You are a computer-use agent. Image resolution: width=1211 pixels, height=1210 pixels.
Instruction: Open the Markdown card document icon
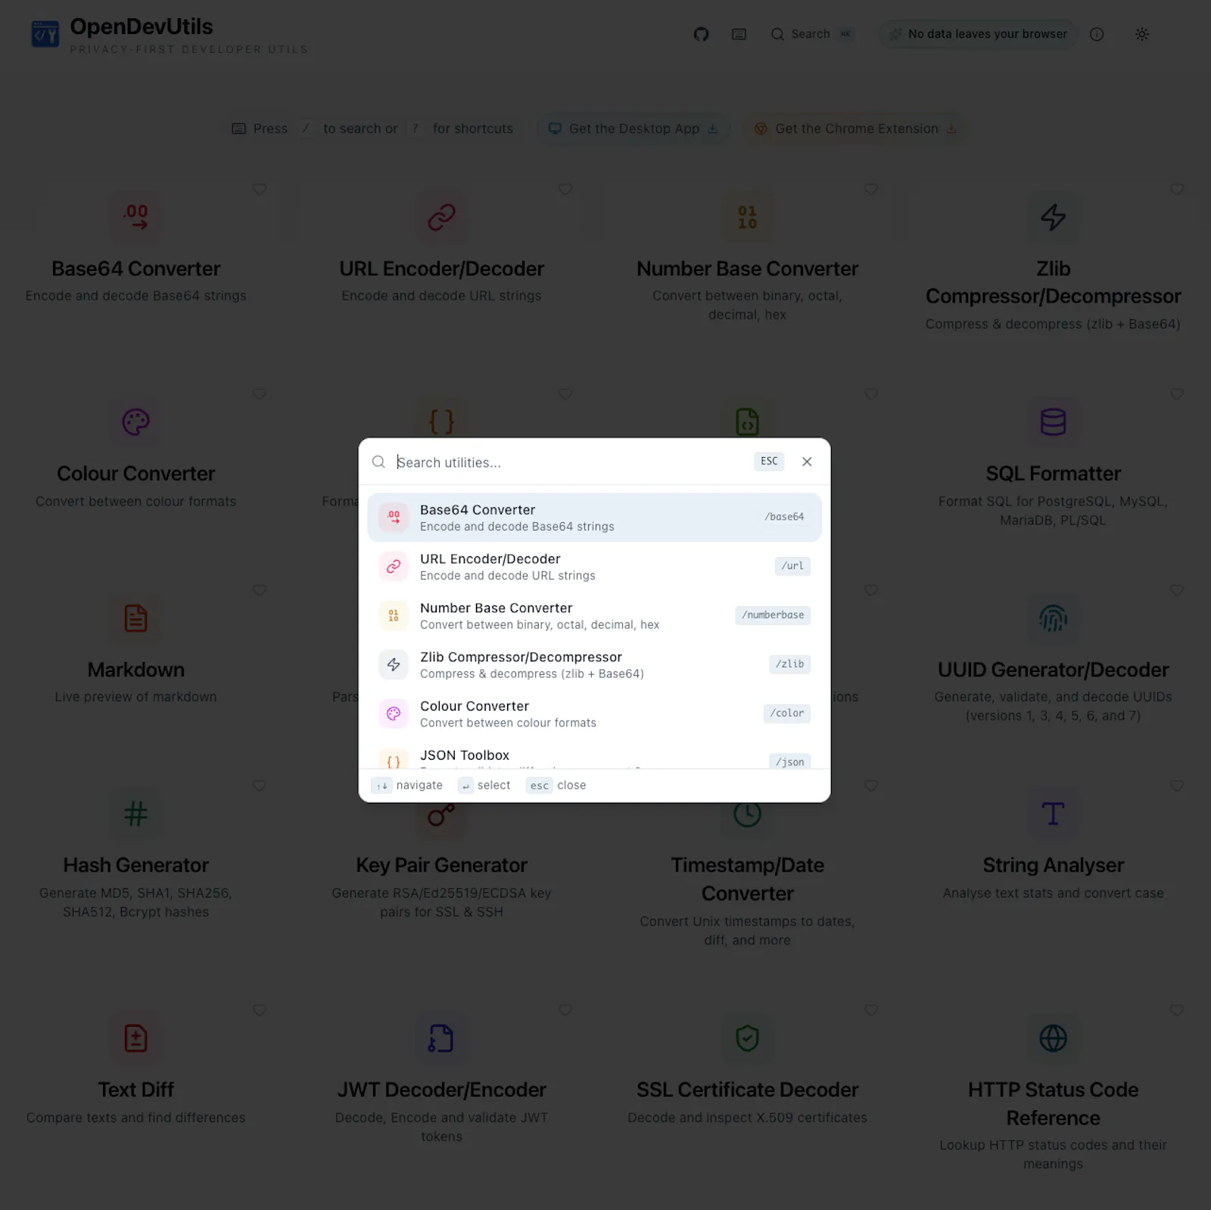pos(136,618)
